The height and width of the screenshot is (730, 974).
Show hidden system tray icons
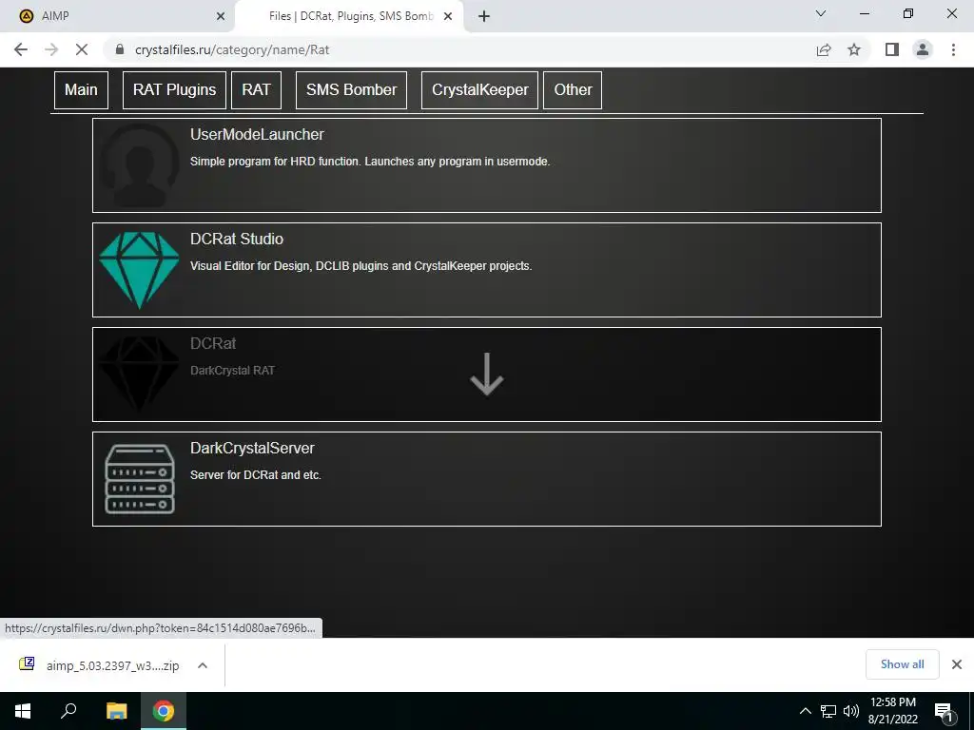click(x=805, y=711)
